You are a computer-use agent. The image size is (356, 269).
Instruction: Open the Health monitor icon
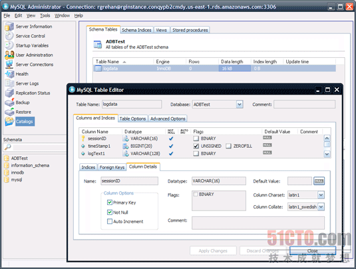9,74
